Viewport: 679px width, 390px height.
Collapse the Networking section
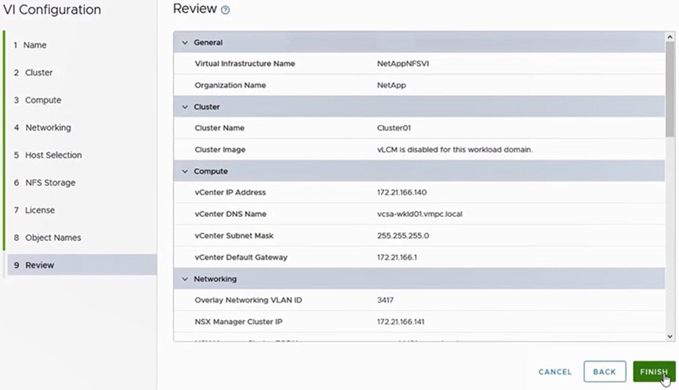tap(185, 279)
